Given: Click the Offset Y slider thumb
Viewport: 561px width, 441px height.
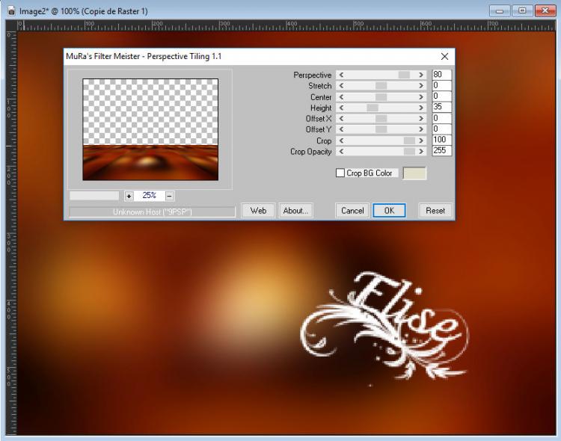Looking at the screenshot, I should click(x=381, y=130).
